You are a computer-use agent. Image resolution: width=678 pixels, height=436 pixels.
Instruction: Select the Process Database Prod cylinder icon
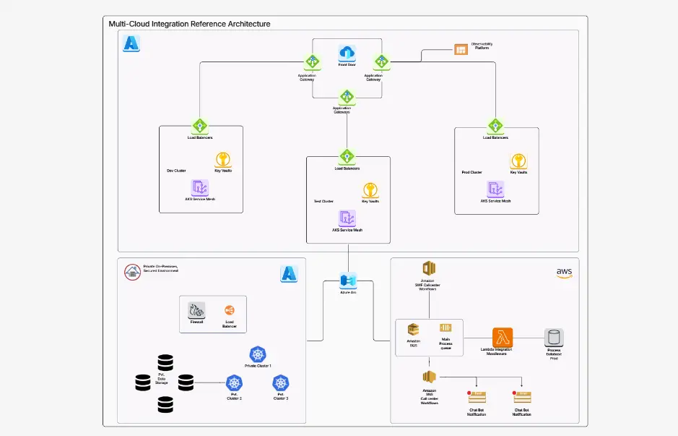click(554, 338)
